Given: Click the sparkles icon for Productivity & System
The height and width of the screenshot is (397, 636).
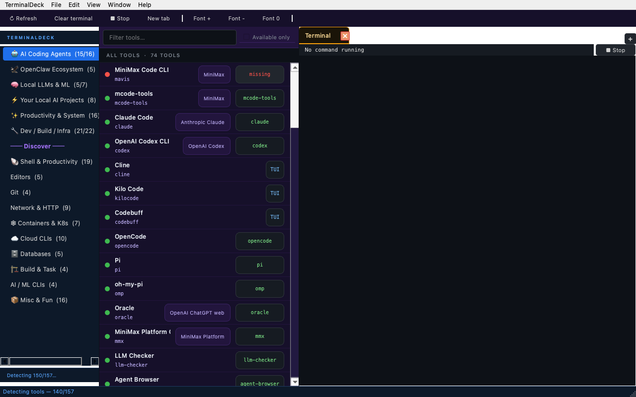Looking at the screenshot, I should pyautogui.click(x=14, y=116).
